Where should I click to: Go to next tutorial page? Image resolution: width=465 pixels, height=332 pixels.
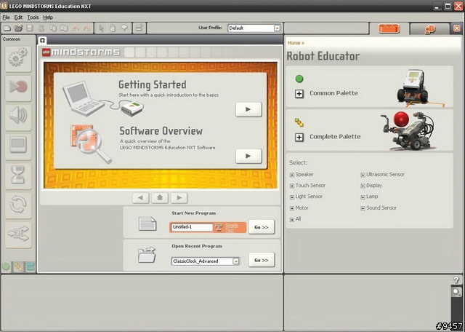point(179,197)
